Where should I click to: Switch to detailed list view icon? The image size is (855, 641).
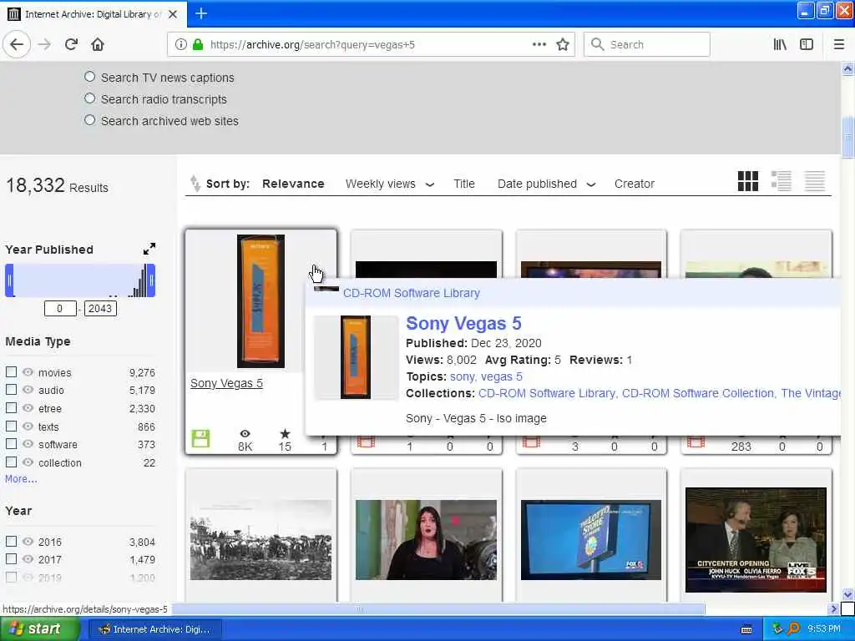tap(781, 181)
